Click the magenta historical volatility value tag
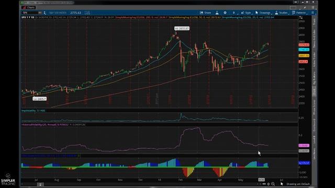This screenshot has width=335, height=188. [304, 146]
